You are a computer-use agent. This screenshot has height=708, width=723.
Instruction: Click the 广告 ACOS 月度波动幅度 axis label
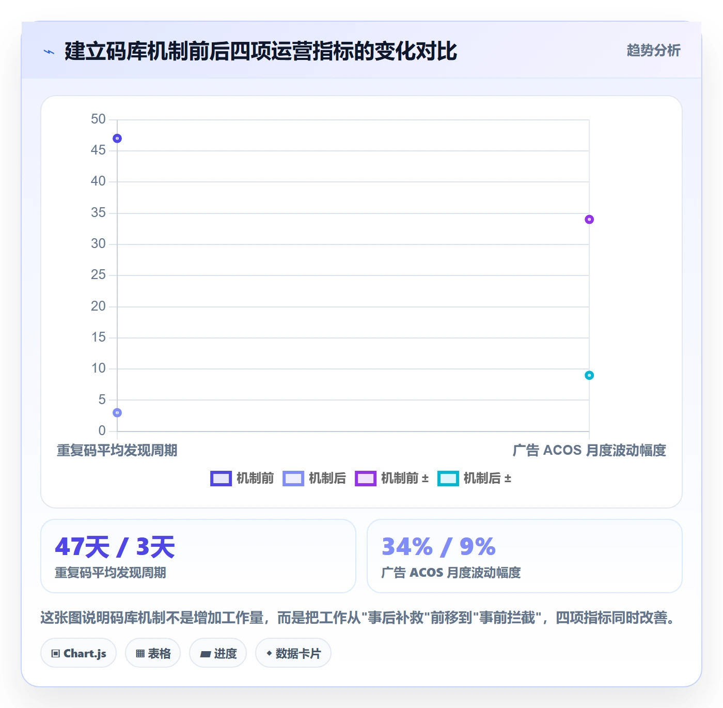[x=589, y=451]
